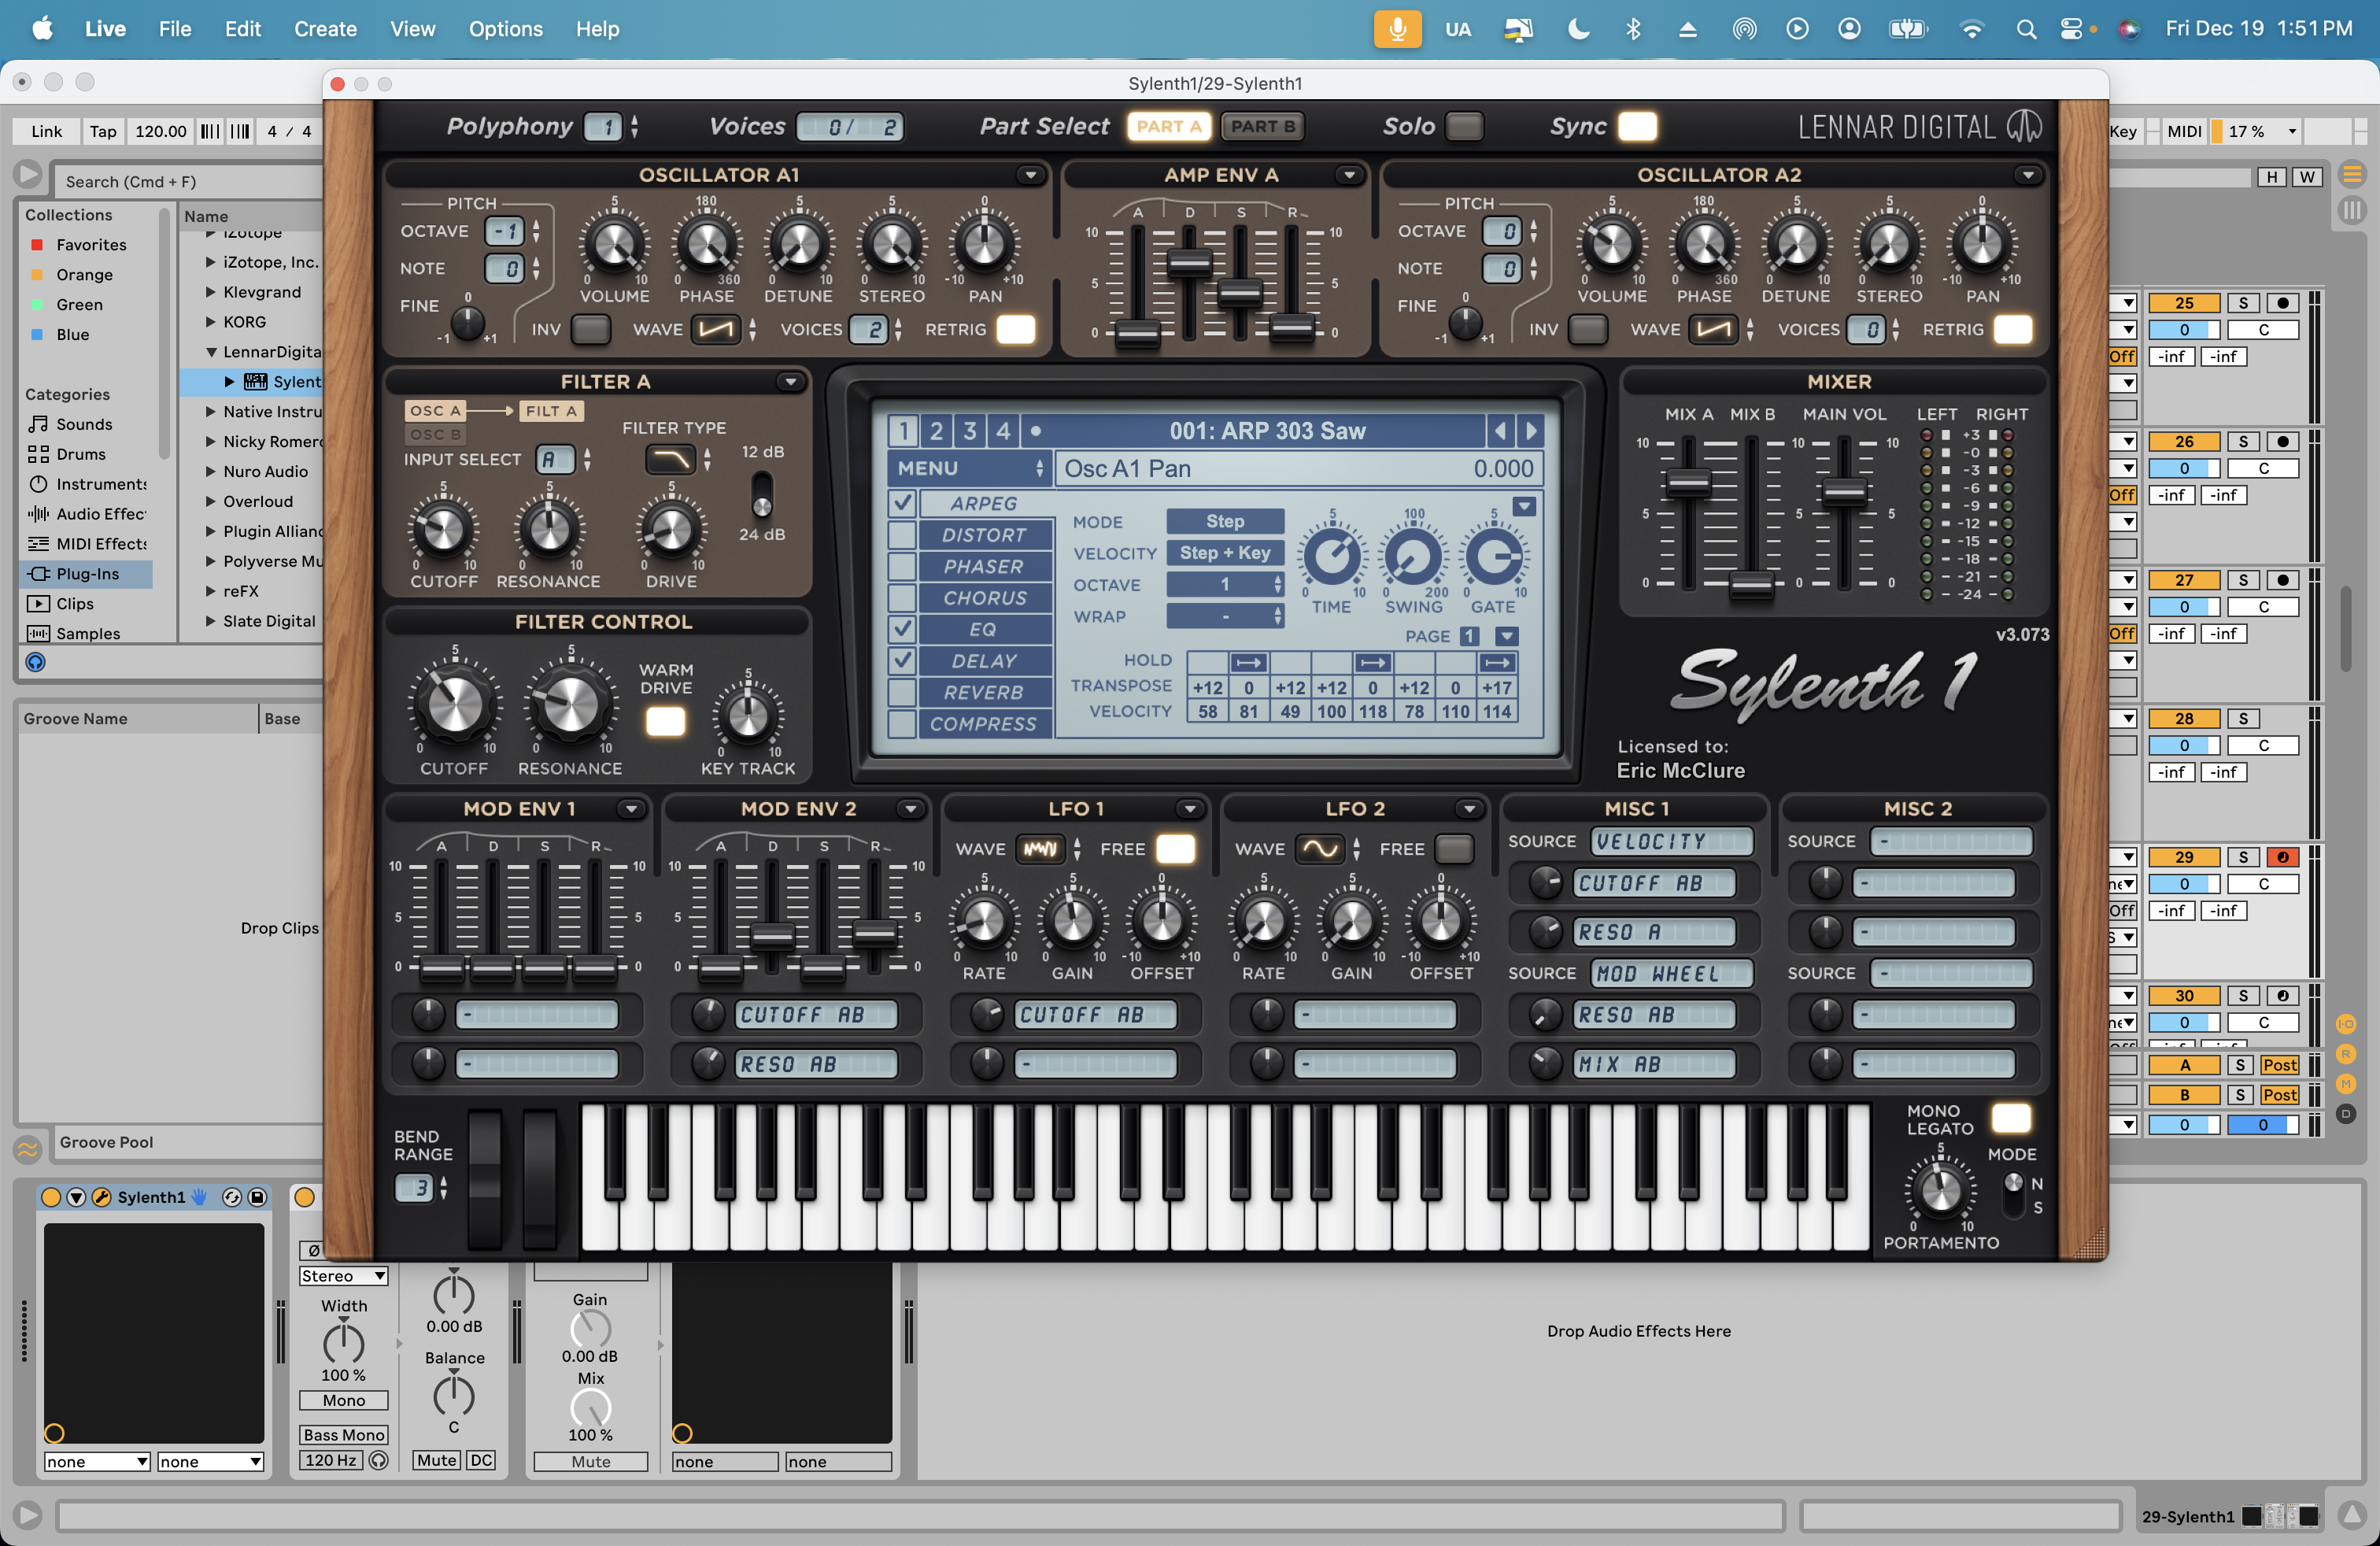
Task: Click the Tap tempo button
Action: pos(102,131)
